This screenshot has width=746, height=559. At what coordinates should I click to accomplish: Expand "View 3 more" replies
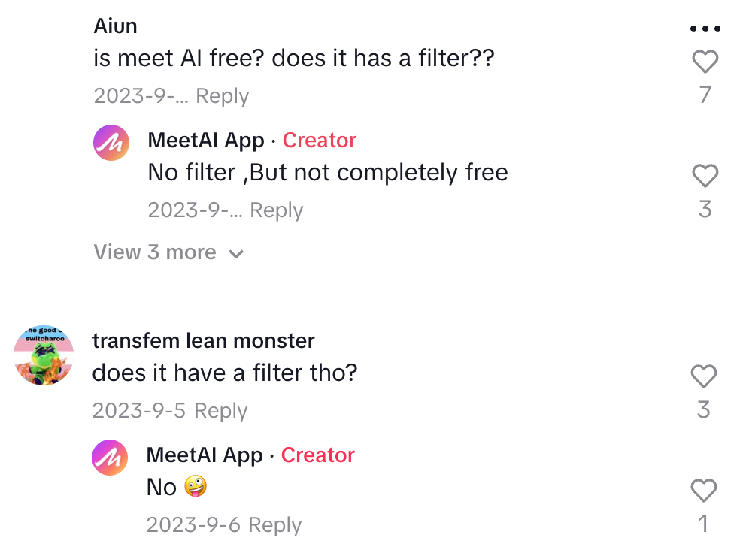[x=154, y=252]
